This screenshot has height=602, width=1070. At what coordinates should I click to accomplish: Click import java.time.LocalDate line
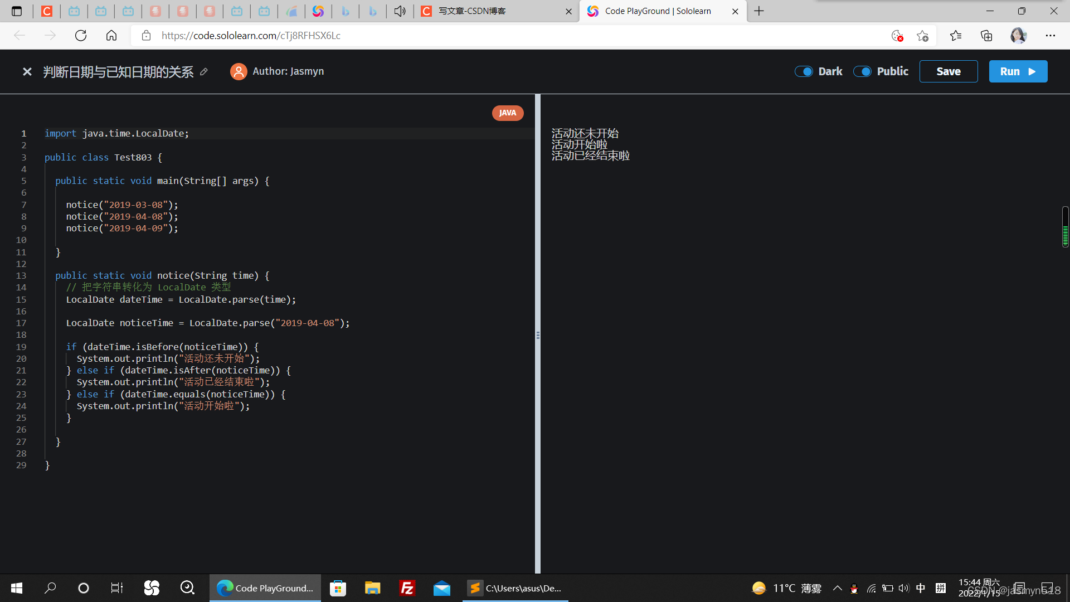tap(117, 134)
